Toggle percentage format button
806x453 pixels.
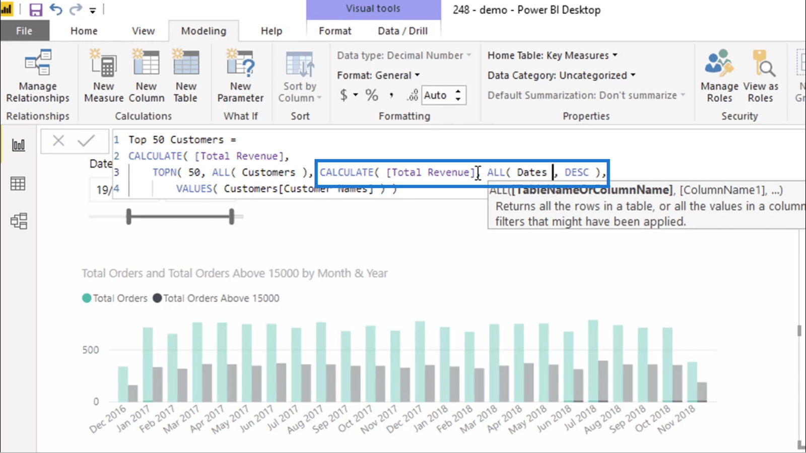coord(372,95)
